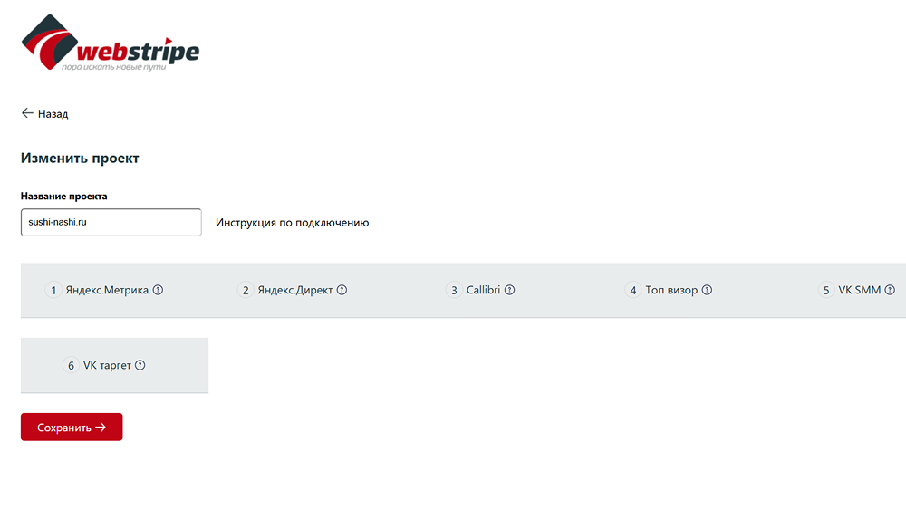This screenshot has height=510, width=906.
Task: Open the help hint for VK таргет
Action: pos(140,365)
